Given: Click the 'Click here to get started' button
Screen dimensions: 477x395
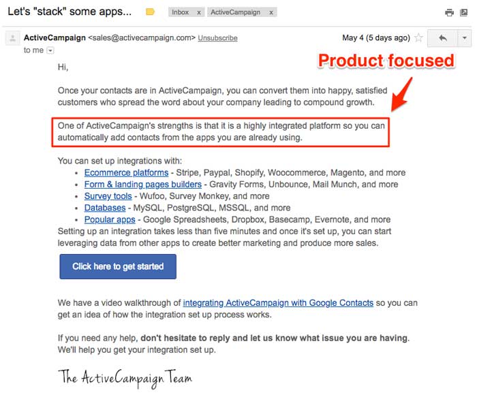Looking at the screenshot, I should (118, 267).
